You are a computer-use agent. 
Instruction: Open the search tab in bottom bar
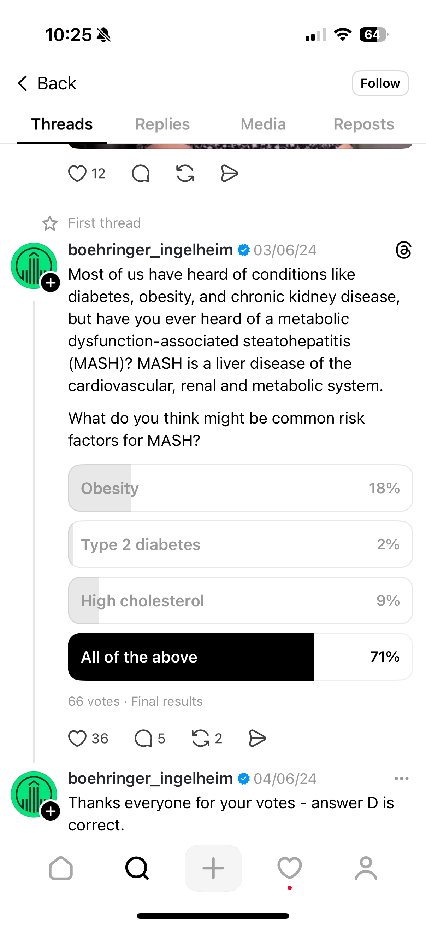pyautogui.click(x=137, y=868)
